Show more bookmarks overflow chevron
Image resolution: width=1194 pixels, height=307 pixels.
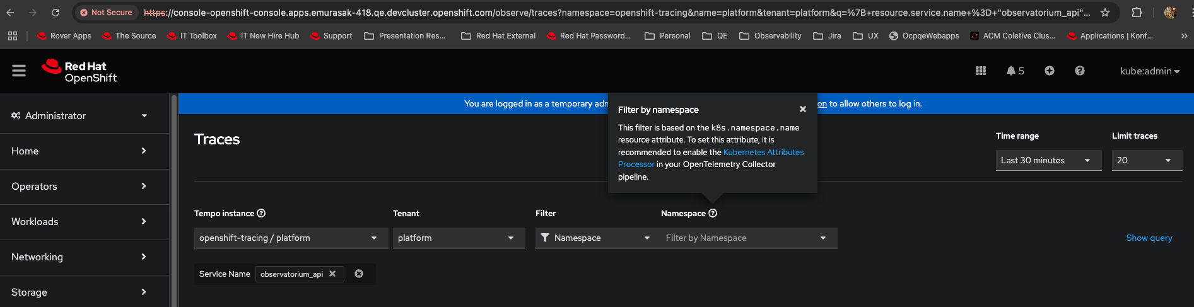click(1184, 36)
